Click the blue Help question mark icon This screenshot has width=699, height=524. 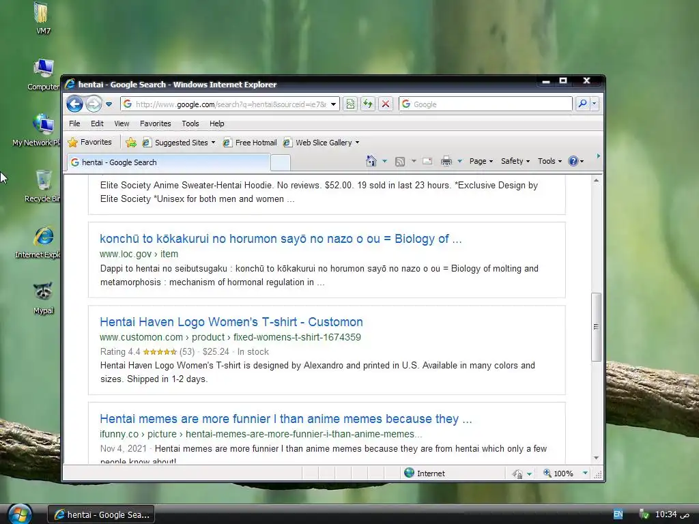click(573, 161)
